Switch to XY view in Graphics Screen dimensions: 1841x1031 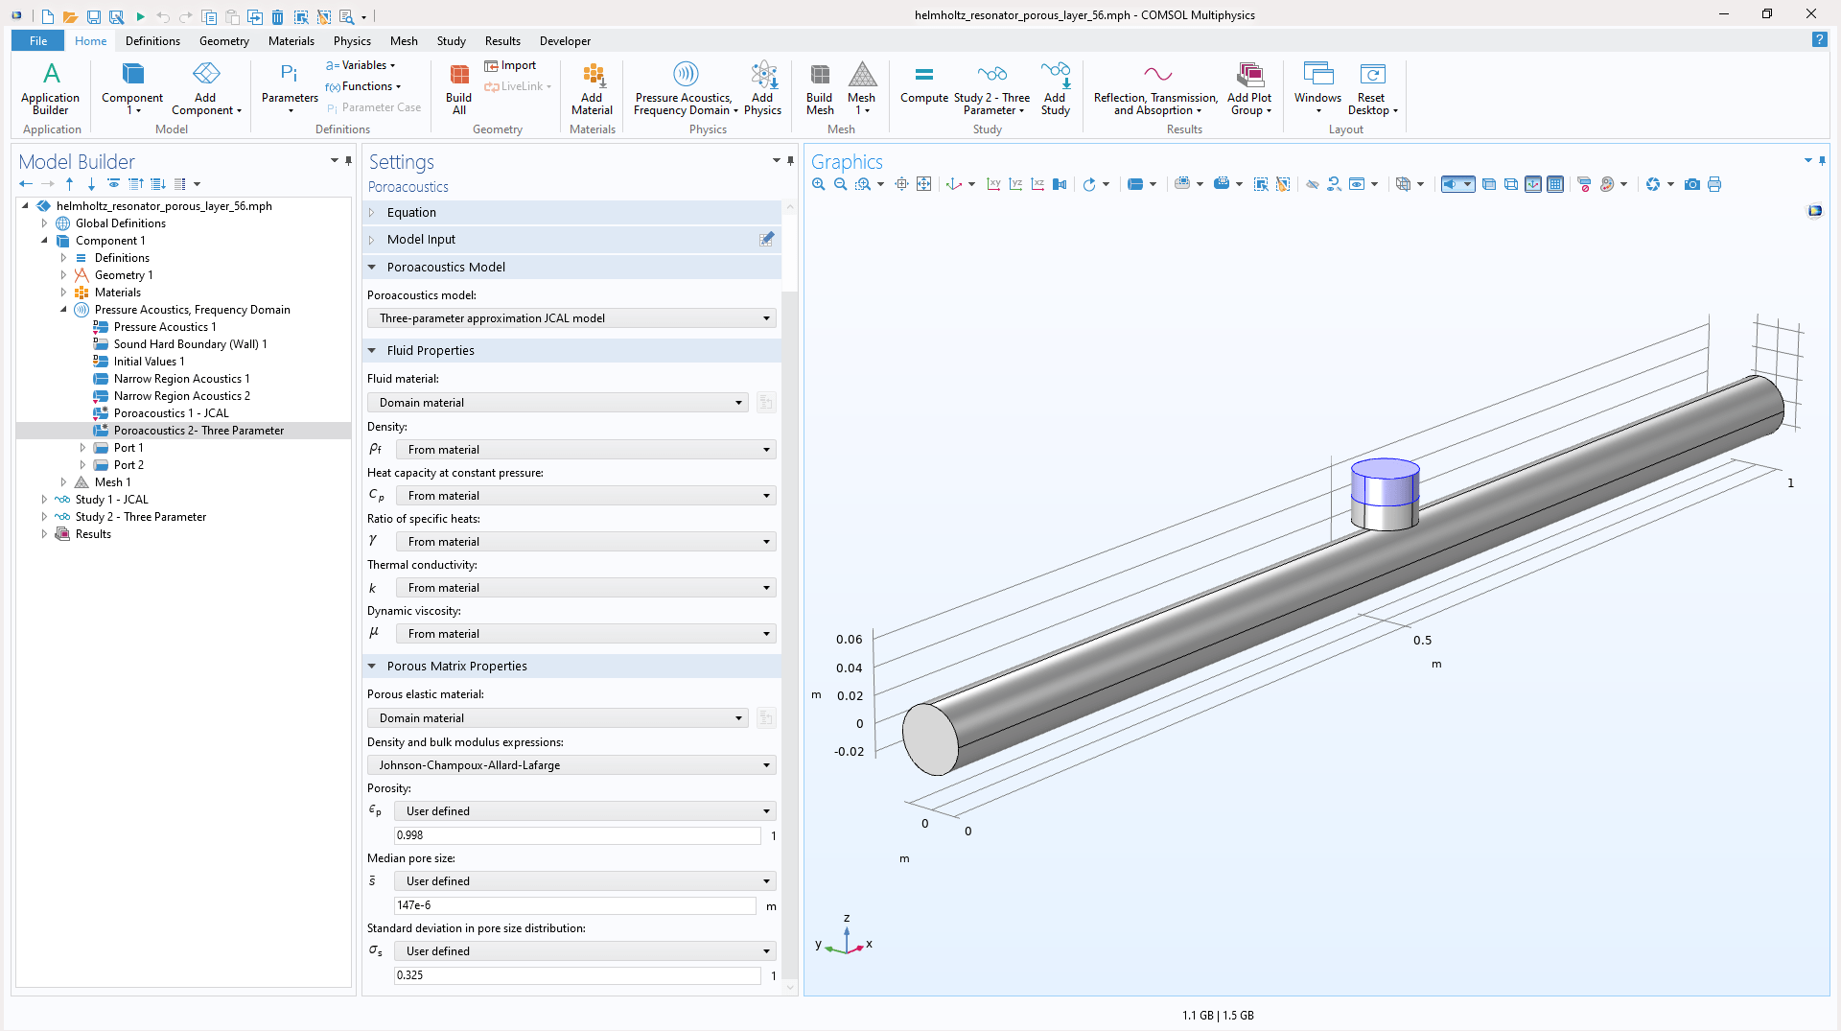coord(993,184)
